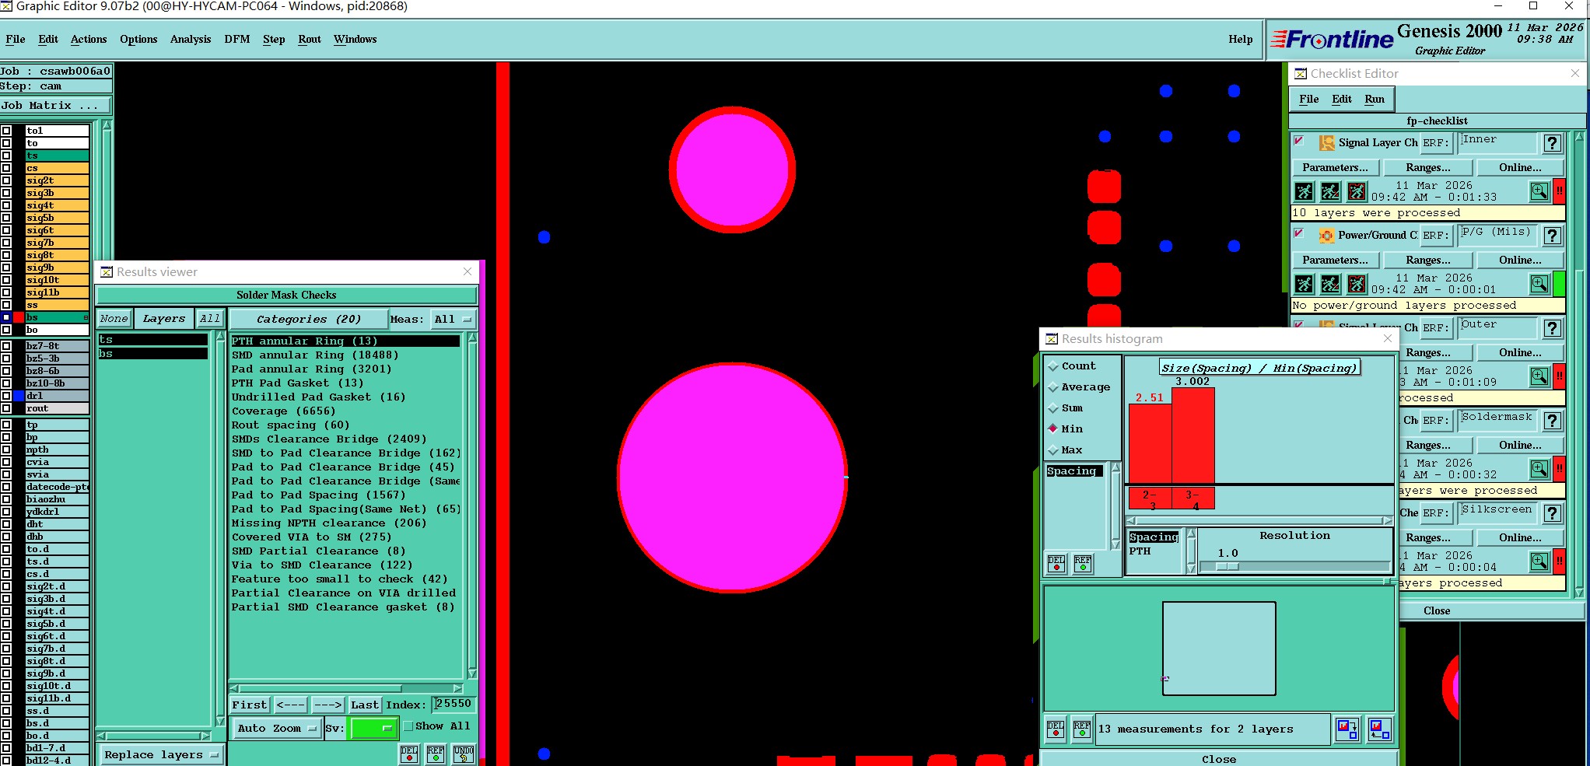
Task: Click DEL icon under histogram Spacing list
Action: pyautogui.click(x=1056, y=564)
